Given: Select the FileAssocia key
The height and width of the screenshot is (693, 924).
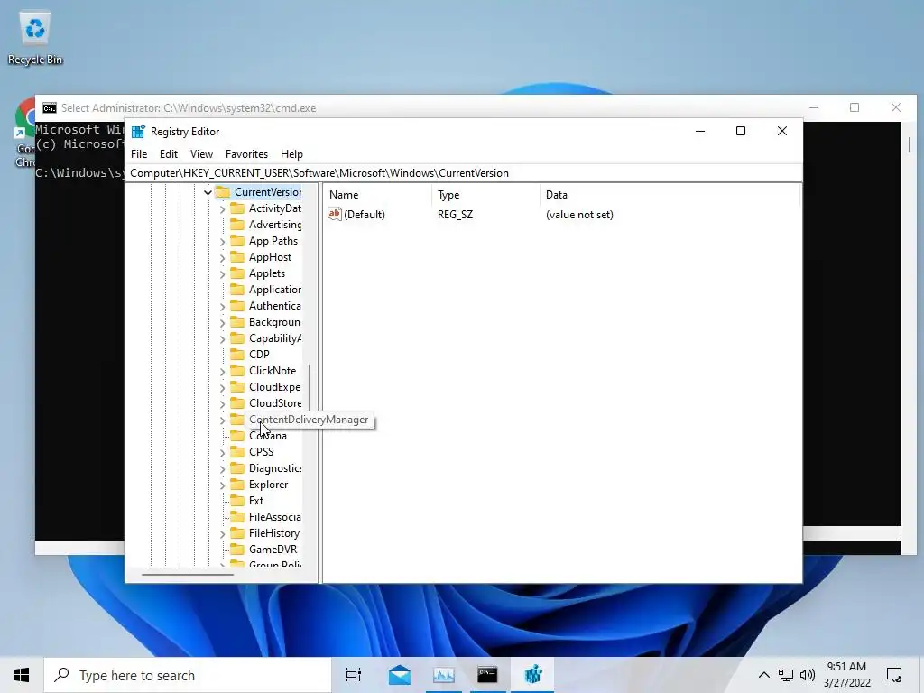Looking at the screenshot, I should (x=274, y=517).
